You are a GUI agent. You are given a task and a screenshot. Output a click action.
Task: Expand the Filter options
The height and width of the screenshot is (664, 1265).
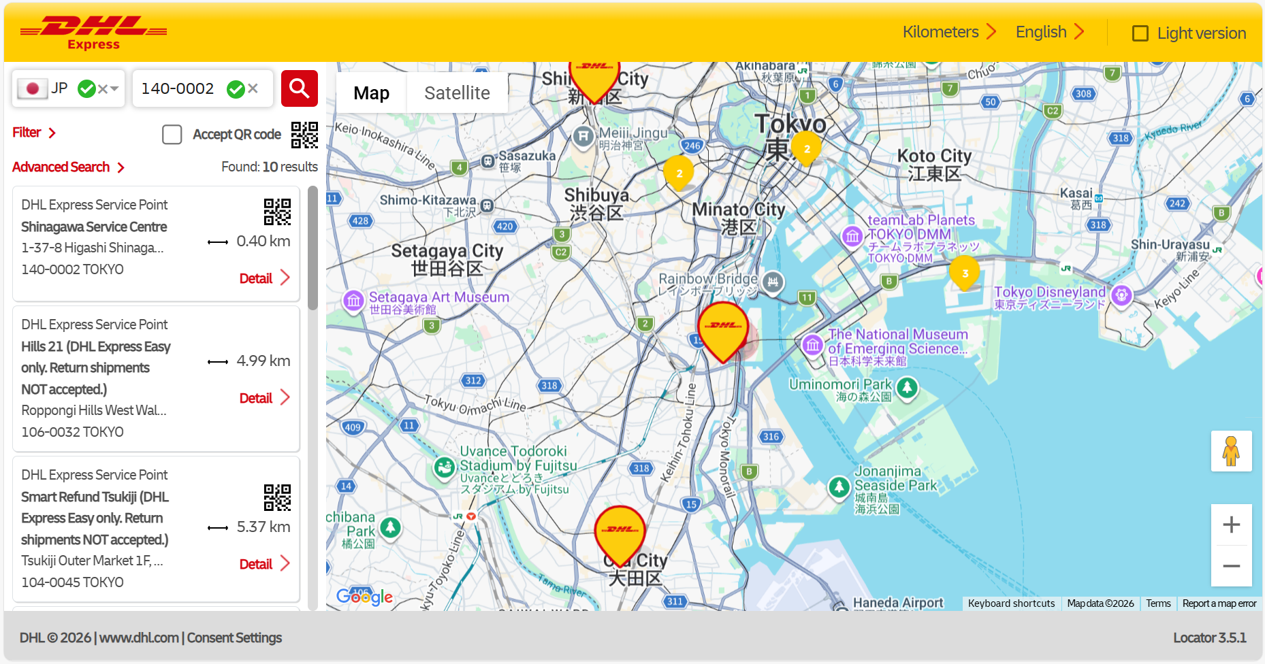[34, 133]
